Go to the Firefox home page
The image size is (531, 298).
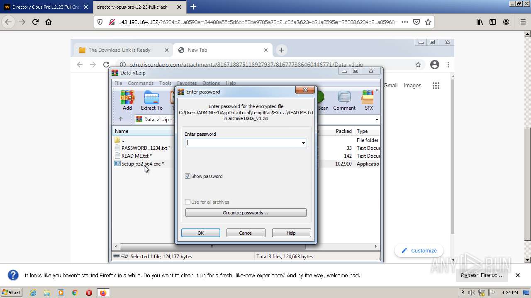49,22
